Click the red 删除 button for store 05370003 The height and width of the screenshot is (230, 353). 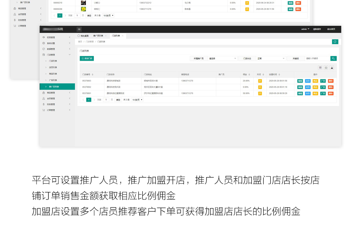tap(331, 81)
